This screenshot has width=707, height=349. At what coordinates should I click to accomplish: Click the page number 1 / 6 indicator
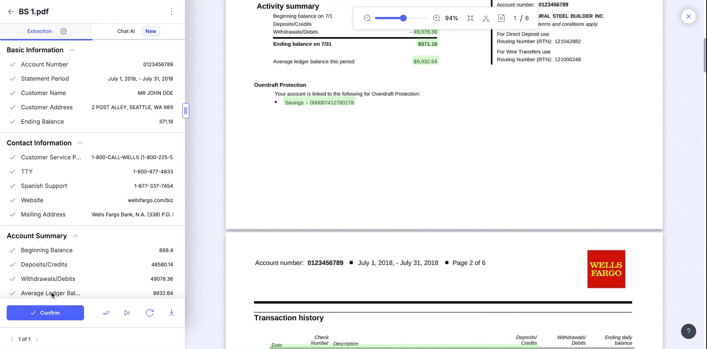click(521, 18)
